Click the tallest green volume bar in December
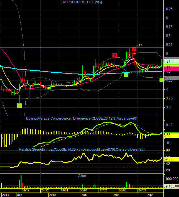 pos(21,182)
